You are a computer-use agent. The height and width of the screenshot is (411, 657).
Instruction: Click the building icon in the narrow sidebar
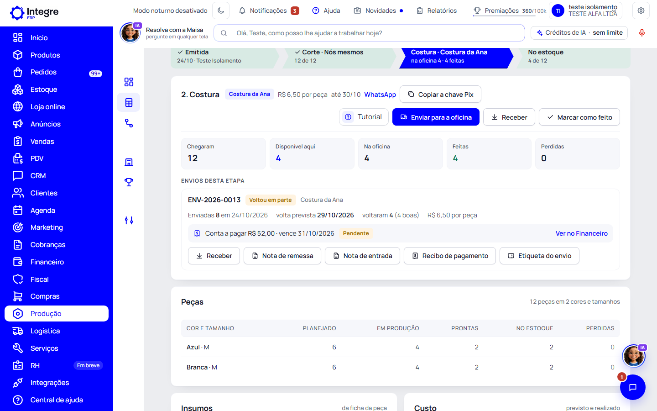(x=129, y=162)
